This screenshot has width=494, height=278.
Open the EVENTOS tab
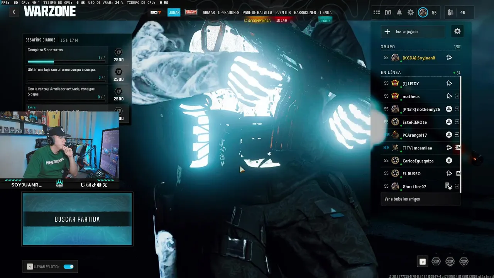click(283, 12)
